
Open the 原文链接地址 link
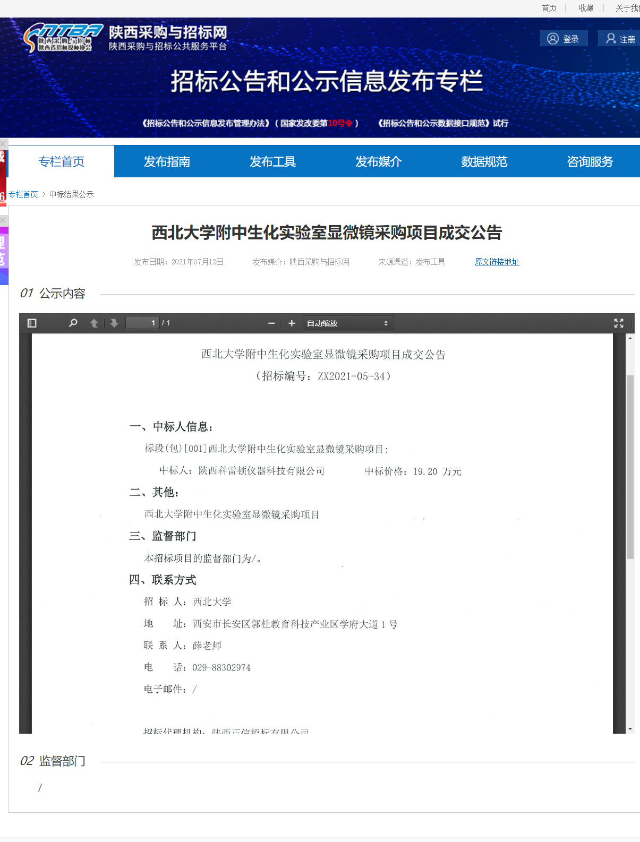coord(497,262)
